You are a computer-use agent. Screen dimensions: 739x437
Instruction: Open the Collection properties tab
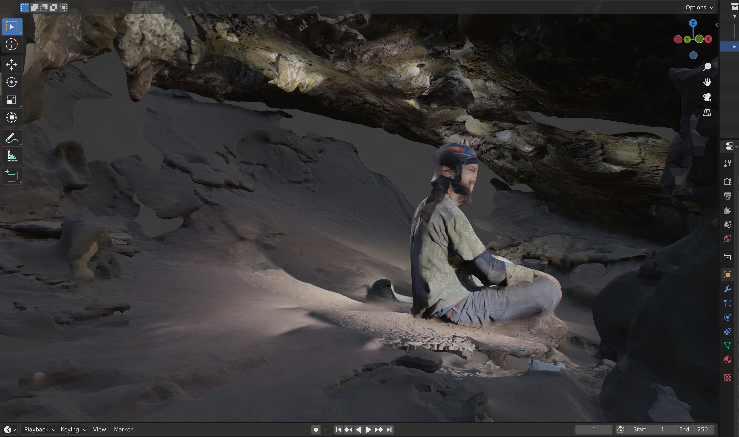[728, 257]
